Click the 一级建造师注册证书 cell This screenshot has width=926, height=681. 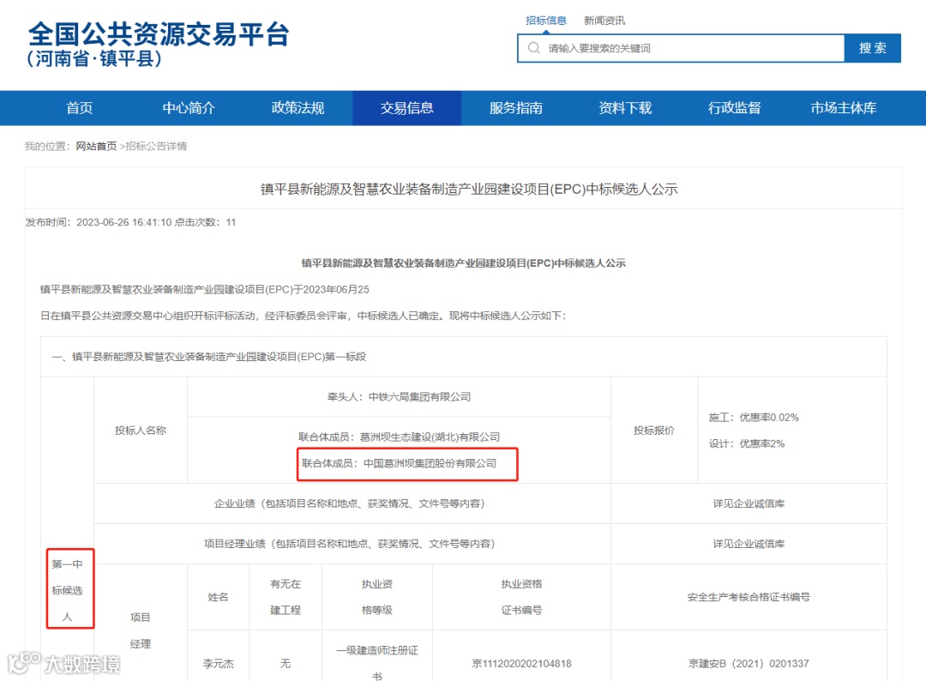point(376,663)
